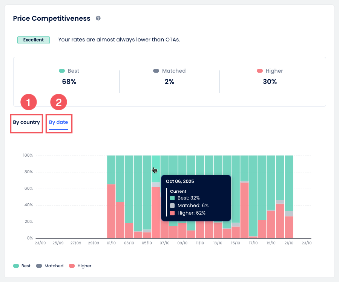
Task: Click the Matched 2% summary stat
Action: [x=169, y=76]
